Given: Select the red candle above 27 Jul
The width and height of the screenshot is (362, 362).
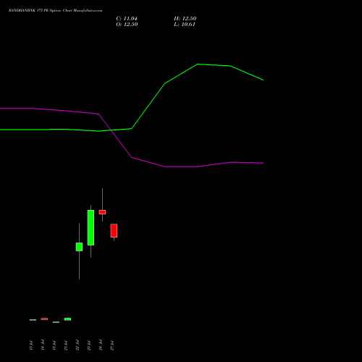Looking at the screenshot, I should pyautogui.click(x=114, y=231).
